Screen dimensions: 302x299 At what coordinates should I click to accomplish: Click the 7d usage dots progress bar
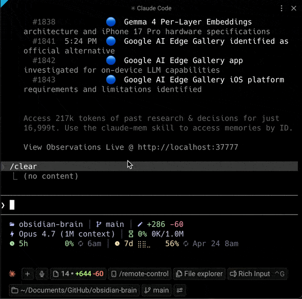pos(144,244)
